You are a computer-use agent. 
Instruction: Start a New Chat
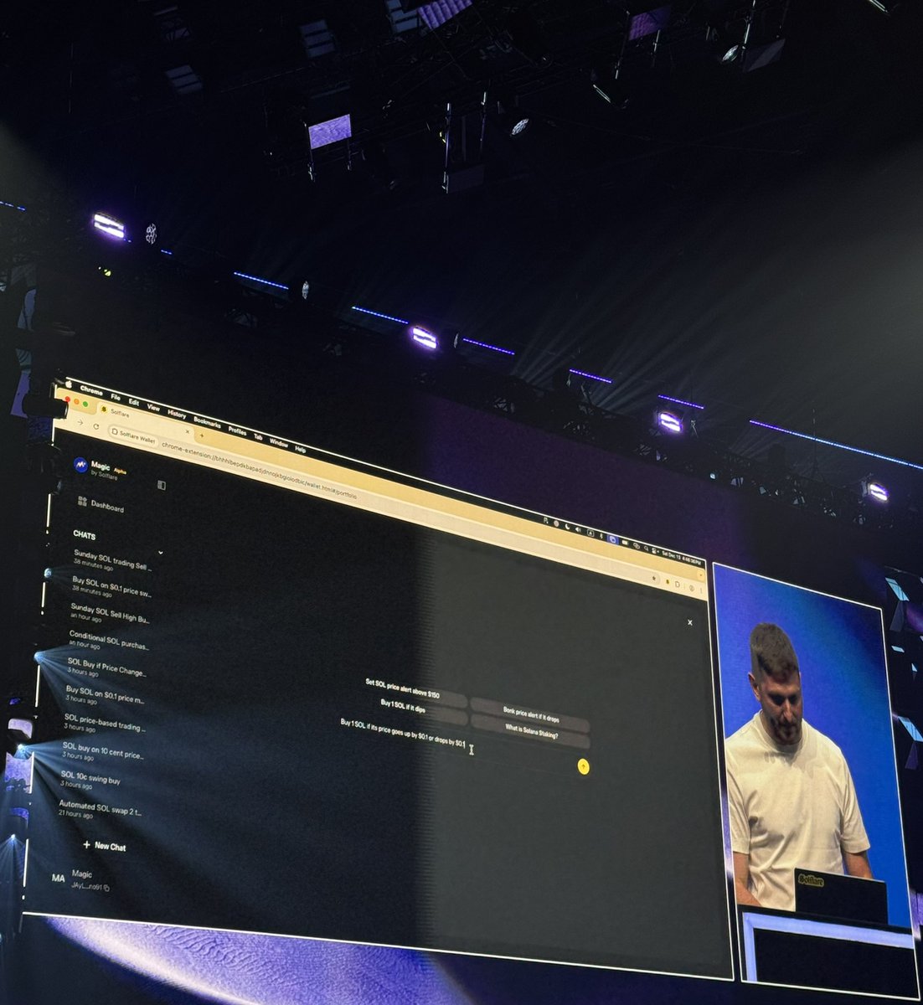104,846
